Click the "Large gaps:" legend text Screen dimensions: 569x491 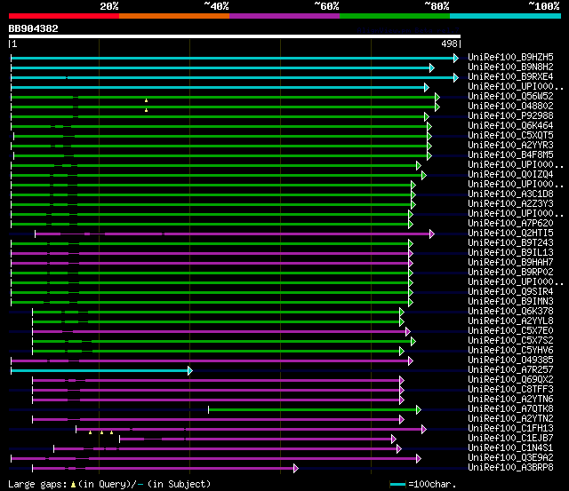click(37, 484)
